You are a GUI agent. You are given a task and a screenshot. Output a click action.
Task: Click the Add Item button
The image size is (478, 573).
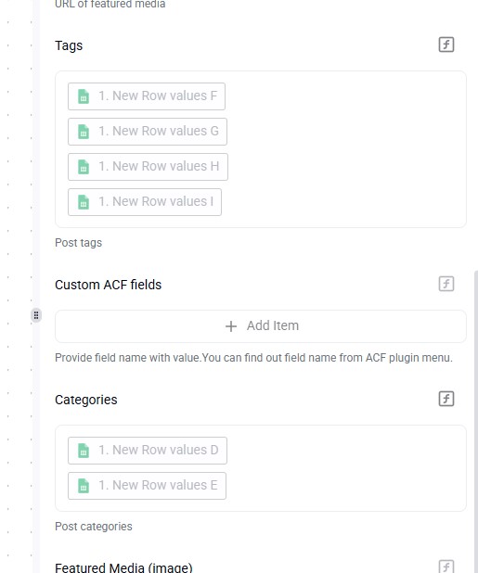click(261, 326)
